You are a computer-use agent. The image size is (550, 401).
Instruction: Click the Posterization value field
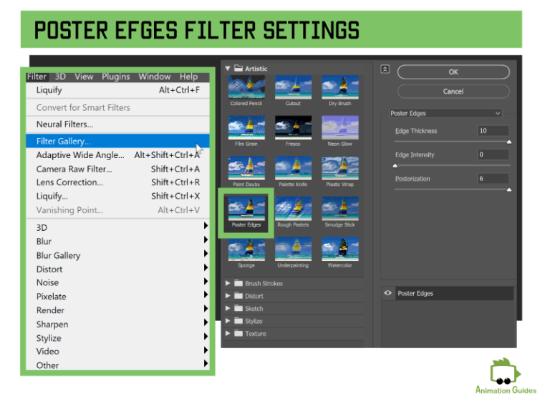(x=493, y=179)
